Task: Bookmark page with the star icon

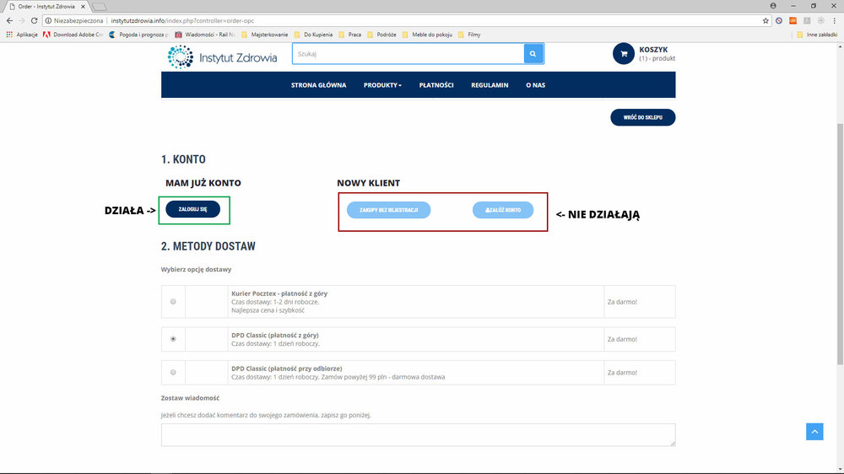Action: (766, 20)
